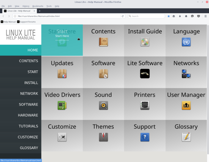Click the Video Drivers circuit board icon
The image size is (209, 162).
(62, 105)
